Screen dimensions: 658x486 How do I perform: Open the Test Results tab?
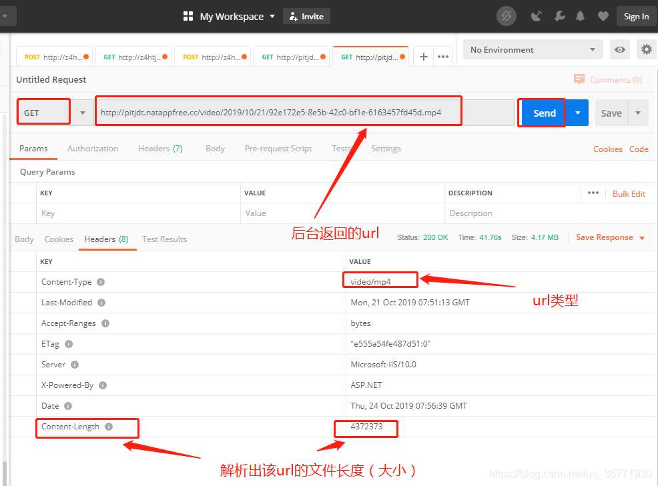[x=163, y=239]
